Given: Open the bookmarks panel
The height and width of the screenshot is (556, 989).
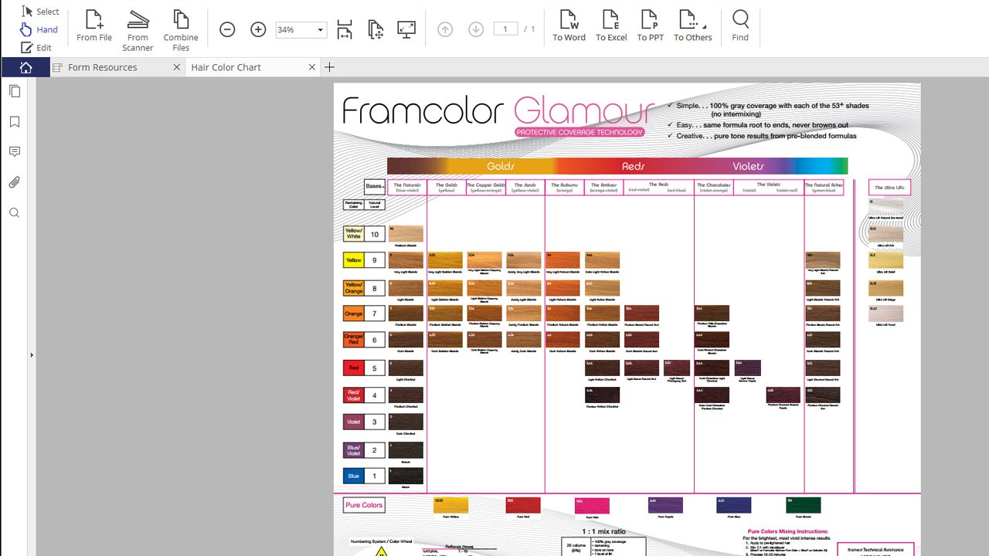Looking at the screenshot, I should click(x=15, y=122).
